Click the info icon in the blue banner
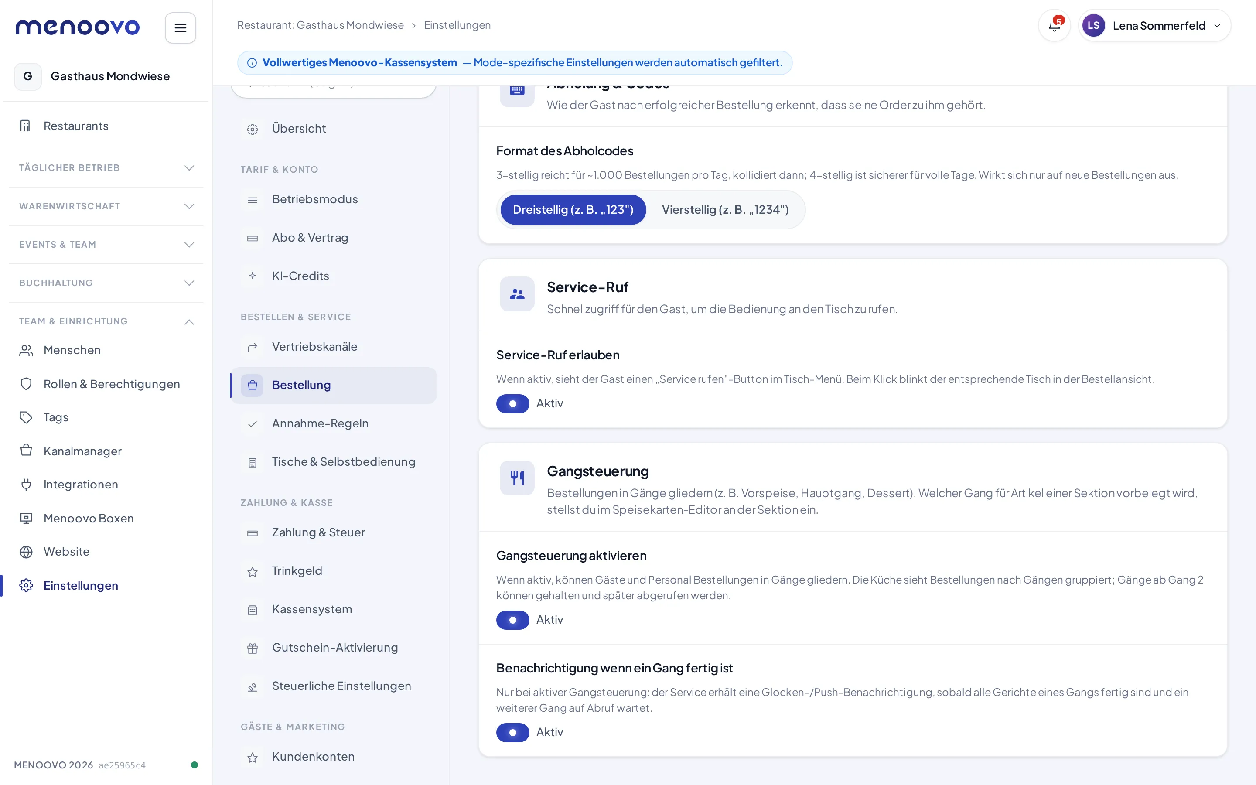1256x785 pixels. 252,63
